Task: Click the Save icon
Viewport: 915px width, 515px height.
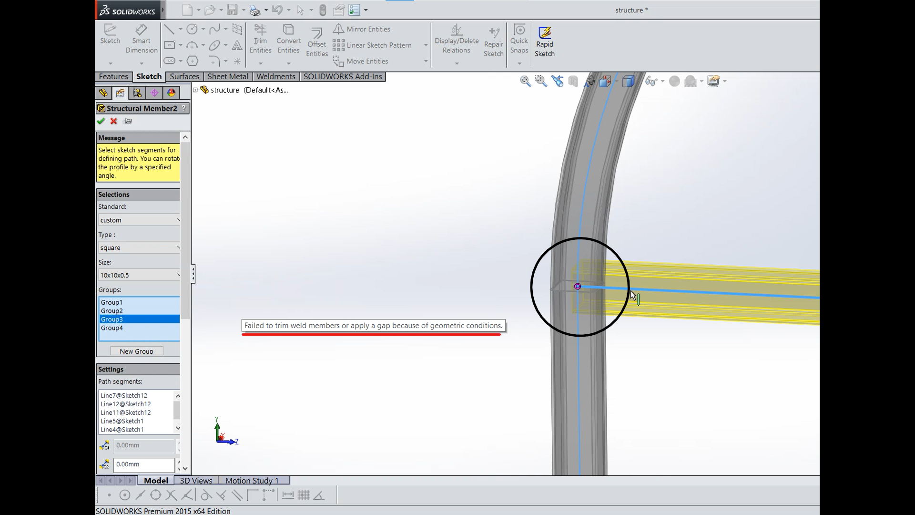Action: pyautogui.click(x=233, y=10)
